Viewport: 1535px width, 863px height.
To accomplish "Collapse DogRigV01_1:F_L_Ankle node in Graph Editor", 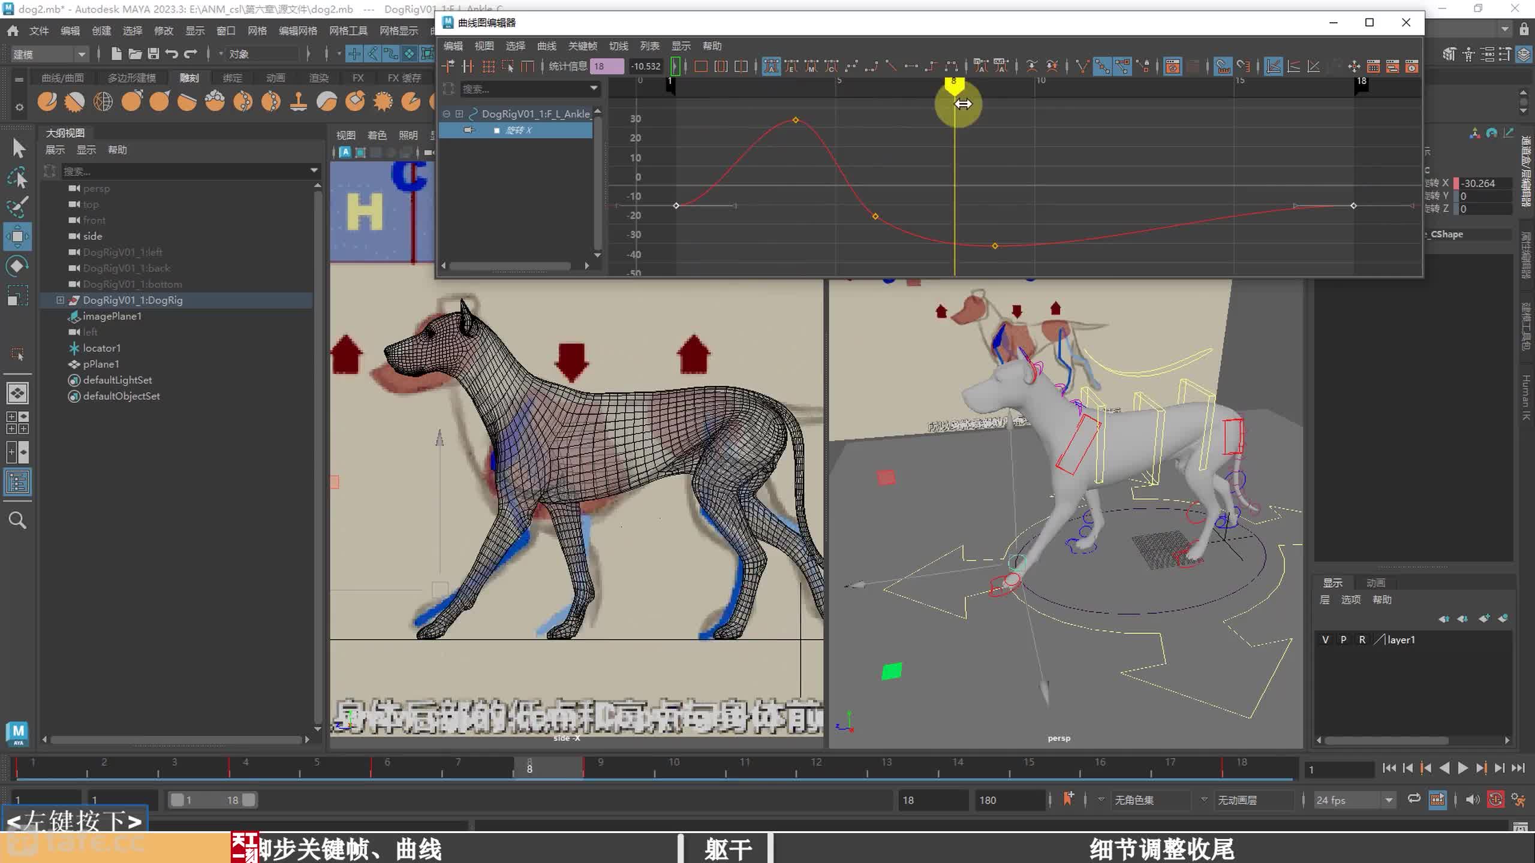I will (x=447, y=114).
